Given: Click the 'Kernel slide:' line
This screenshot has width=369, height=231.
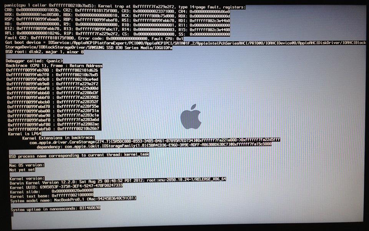Looking at the screenshot, I should click(52, 191).
